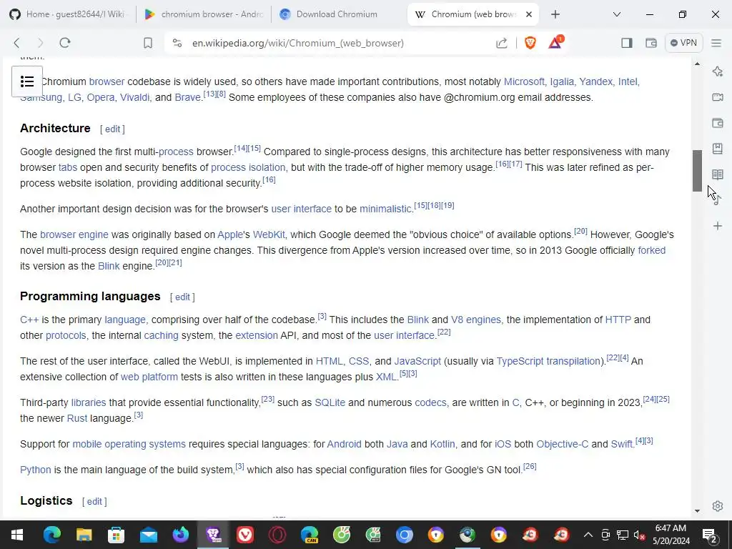The image size is (732, 549).
Task: Open the TypeScript link
Action: [520, 361]
